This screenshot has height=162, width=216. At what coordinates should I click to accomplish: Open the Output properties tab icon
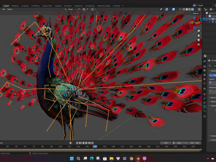(x=204, y=71)
